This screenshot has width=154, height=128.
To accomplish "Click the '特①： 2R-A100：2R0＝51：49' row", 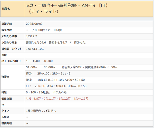I will coord(89,73).
